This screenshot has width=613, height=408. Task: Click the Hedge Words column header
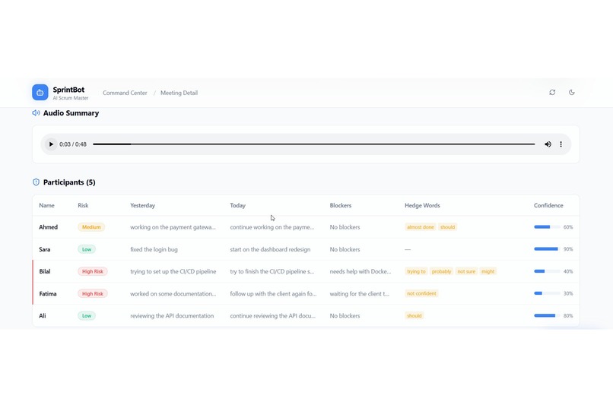(x=422, y=205)
